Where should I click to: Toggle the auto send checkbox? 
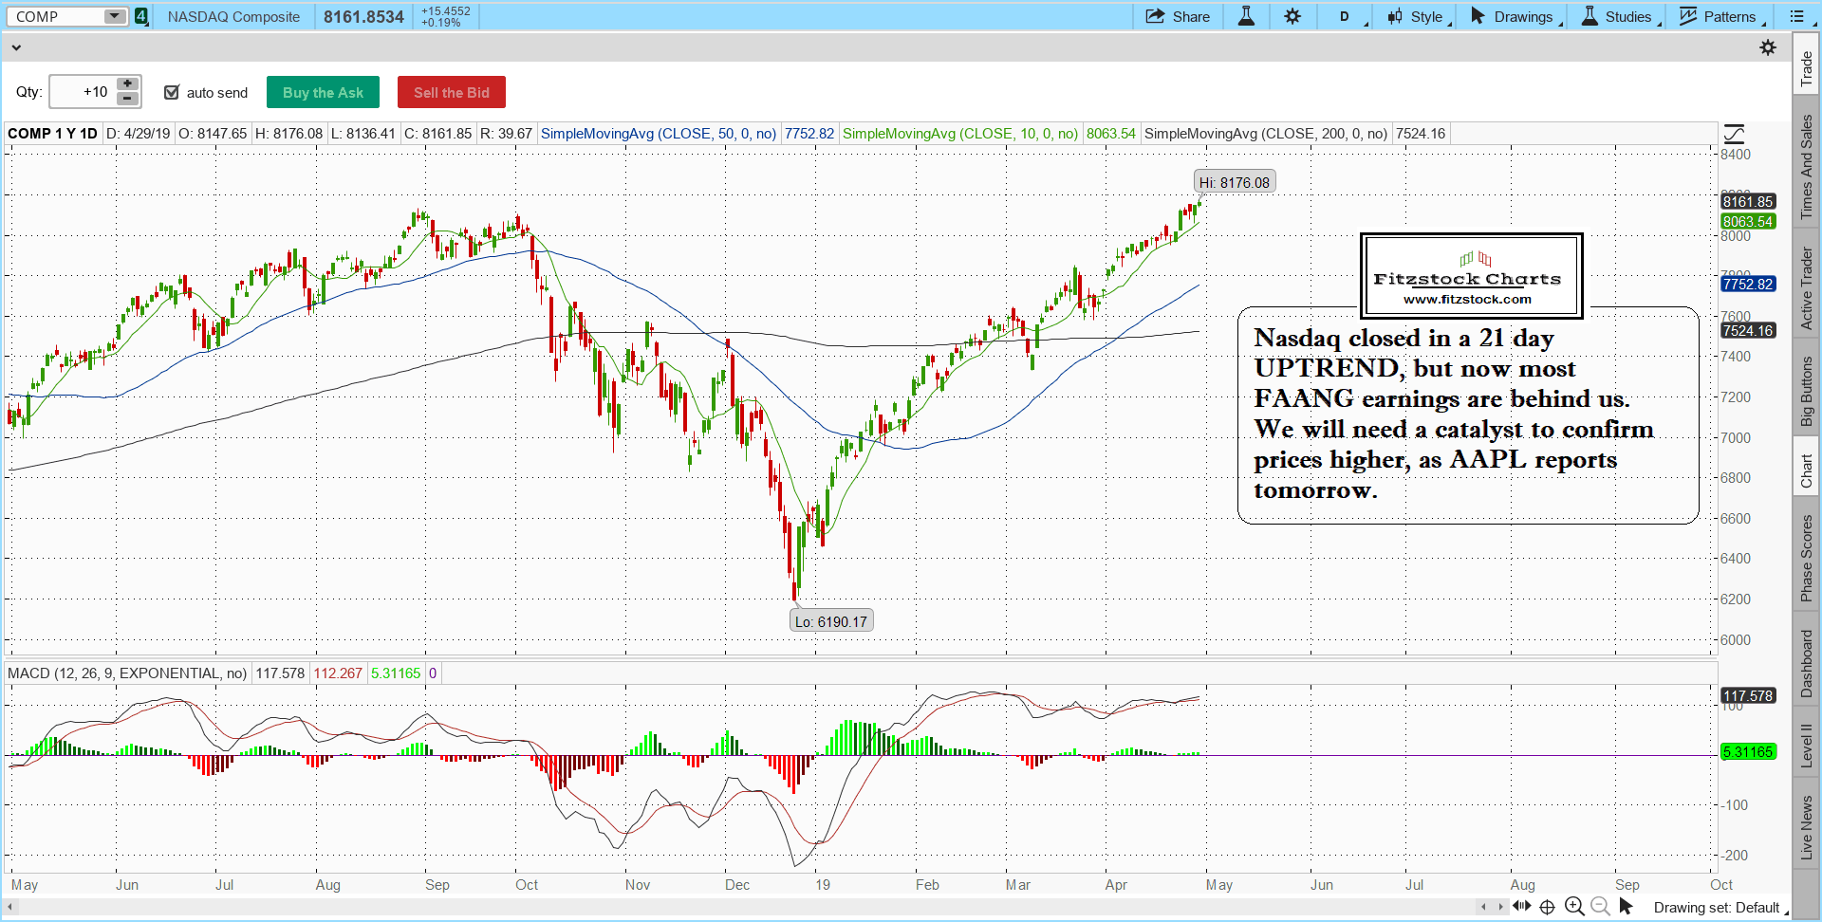[172, 92]
